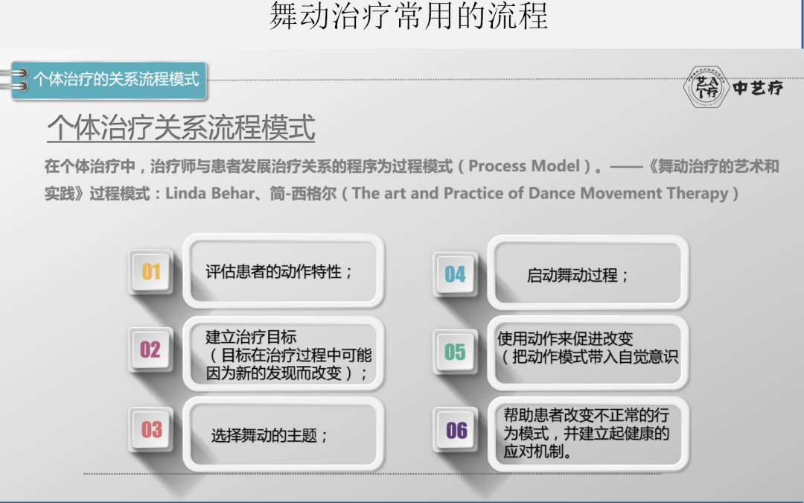
Task: Click the hexagonal 艺疗 logo emblem
Action: (706, 86)
